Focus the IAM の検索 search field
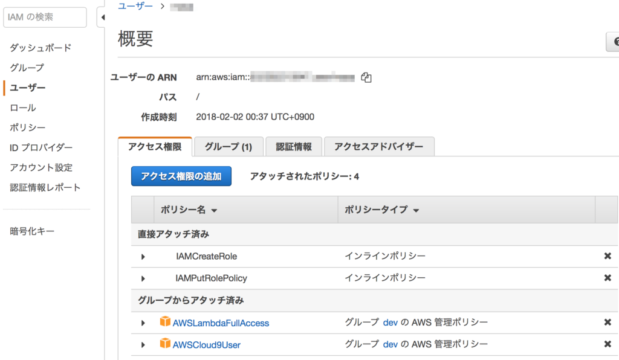The image size is (619, 360). pyautogui.click(x=45, y=18)
